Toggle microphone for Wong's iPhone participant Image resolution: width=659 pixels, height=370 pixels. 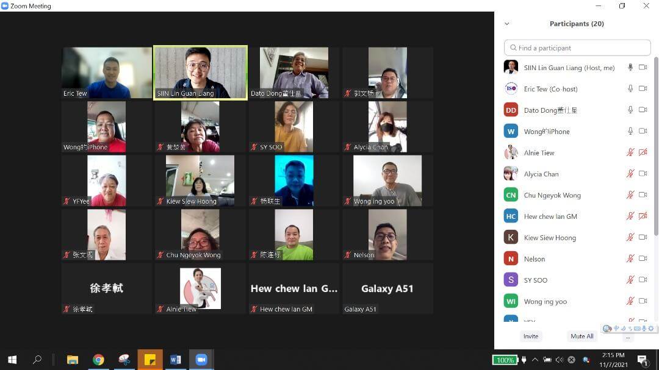point(630,132)
